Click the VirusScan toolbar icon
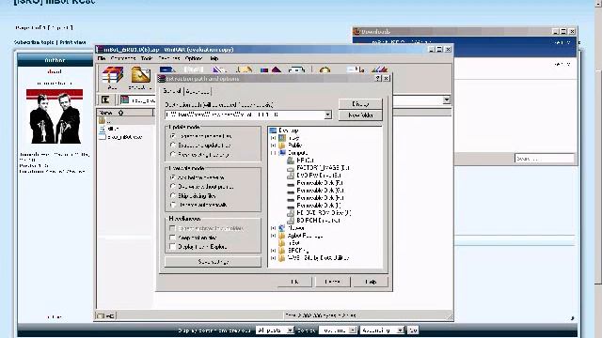 pos(325,69)
